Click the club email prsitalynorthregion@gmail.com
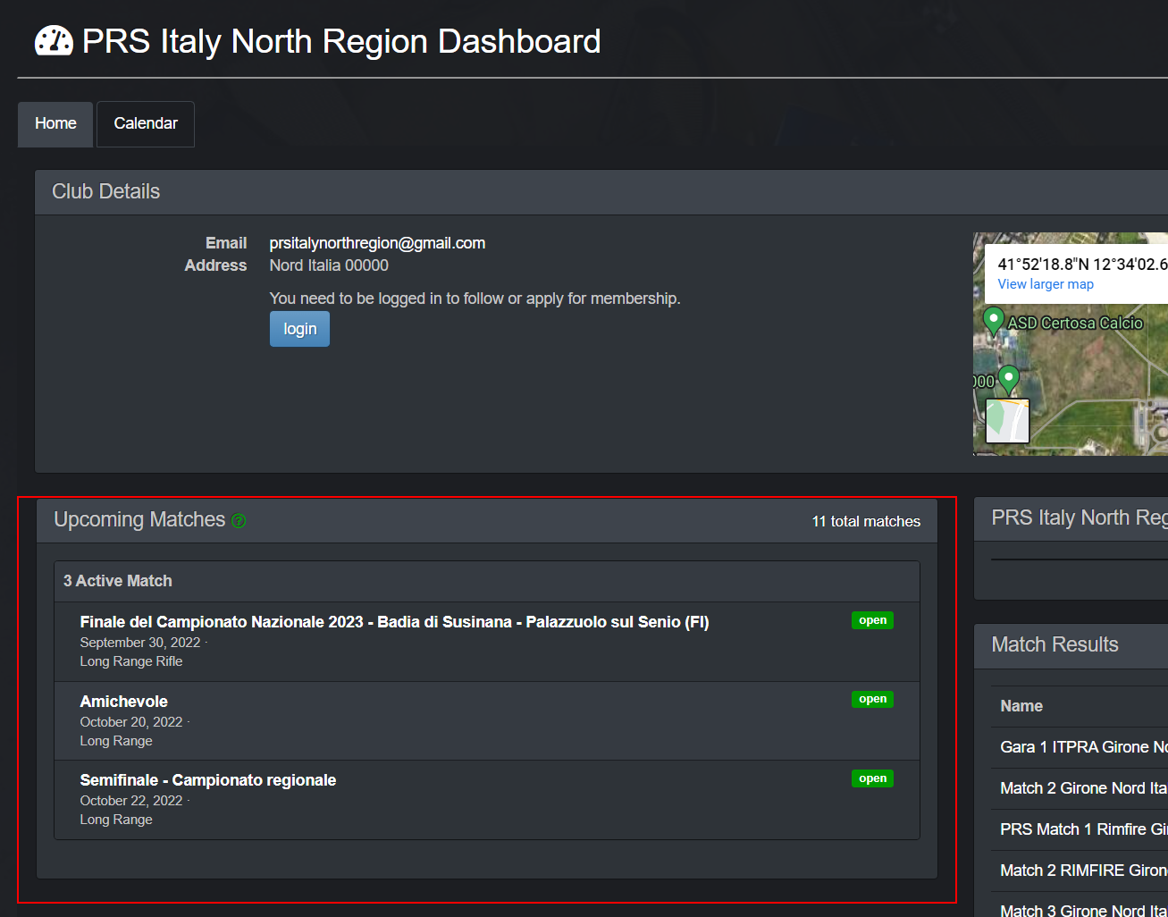The width and height of the screenshot is (1168, 917). [377, 243]
